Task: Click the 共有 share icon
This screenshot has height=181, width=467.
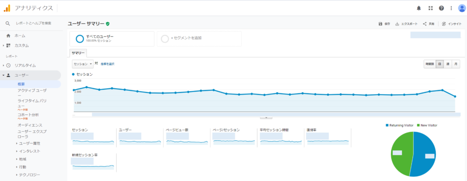Action: tap(425, 24)
